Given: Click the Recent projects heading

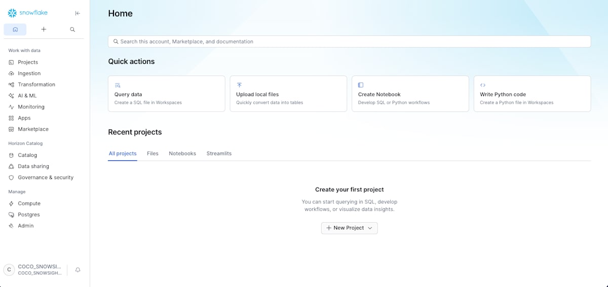Looking at the screenshot, I should [135, 132].
